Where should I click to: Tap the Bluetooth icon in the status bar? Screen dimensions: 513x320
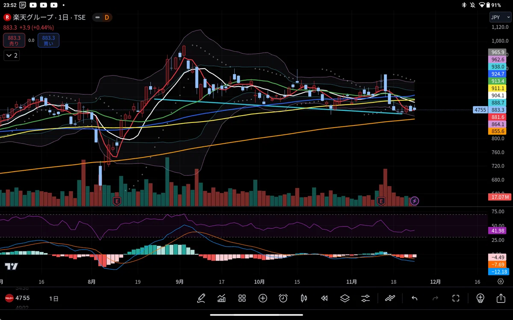(x=464, y=5)
